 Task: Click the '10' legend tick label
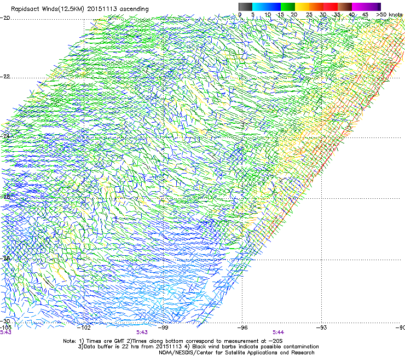[x=268, y=15]
